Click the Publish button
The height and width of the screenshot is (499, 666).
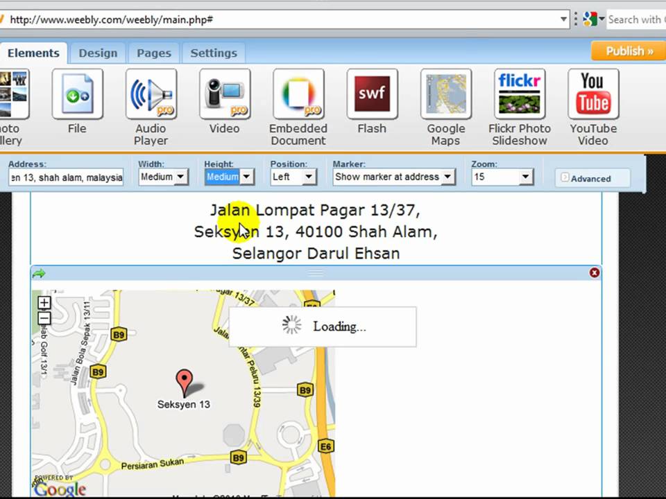click(629, 51)
